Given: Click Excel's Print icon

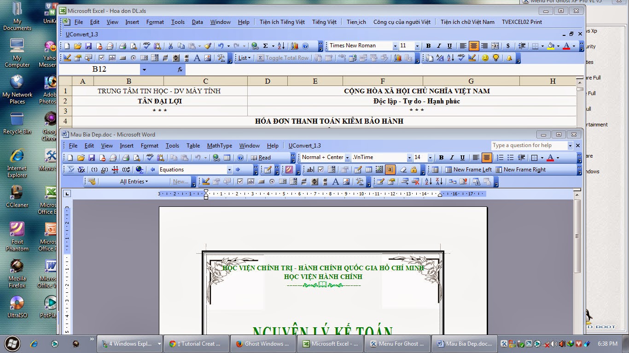Looking at the screenshot, I should (122, 46).
